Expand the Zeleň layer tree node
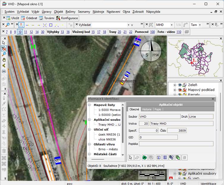This screenshot has width=224, height=185. tap(175, 85)
